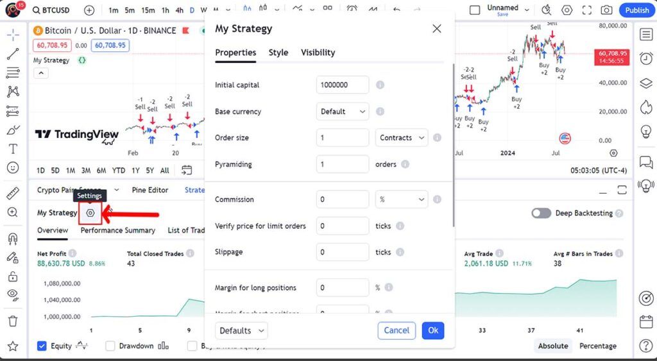Click the trash Remove objects icon
This screenshot has width=657, height=361.
tap(13, 321)
